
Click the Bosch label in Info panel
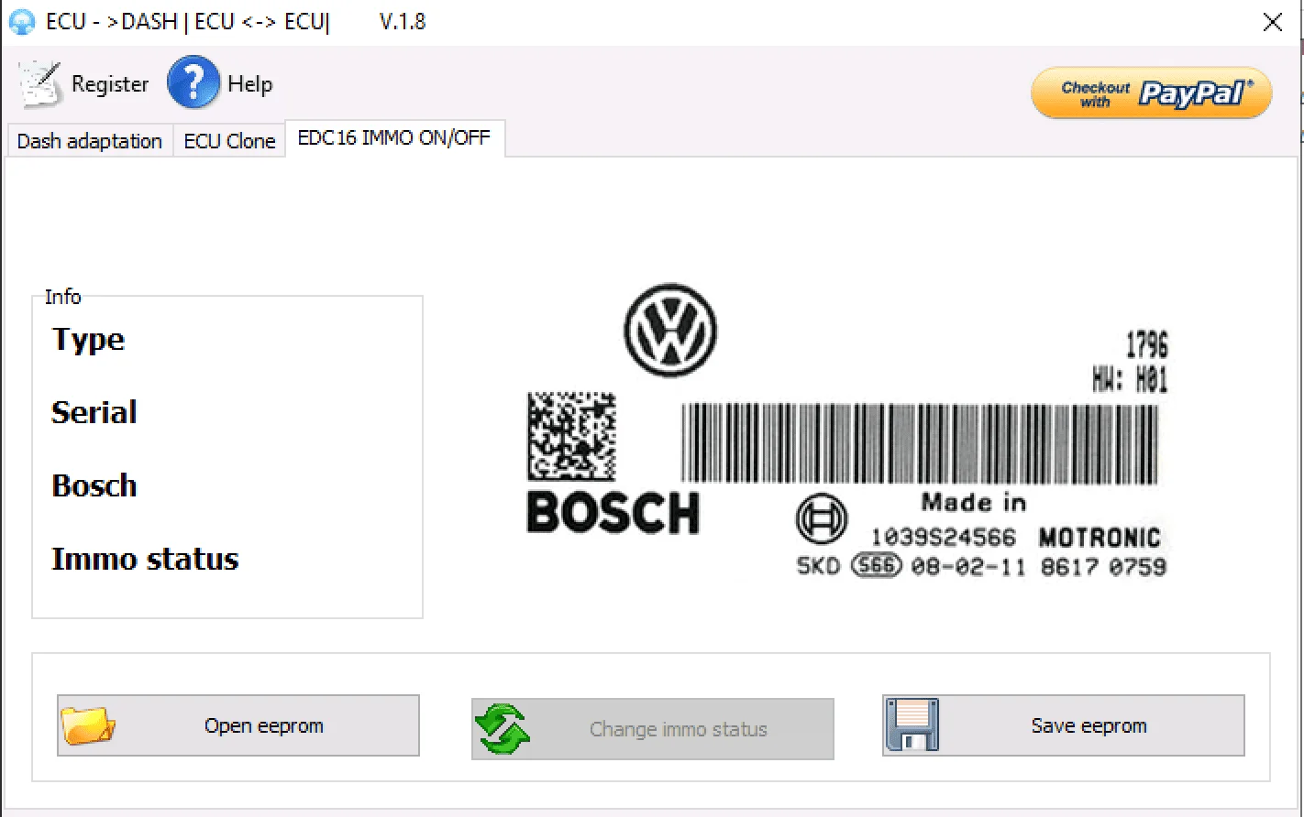(94, 485)
